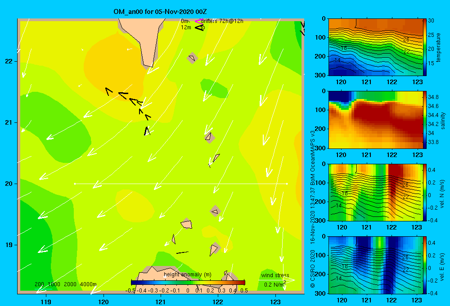Click the '15' temperature scale value
The width and height of the screenshot is (450, 306).
pyautogui.click(x=431, y=63)
